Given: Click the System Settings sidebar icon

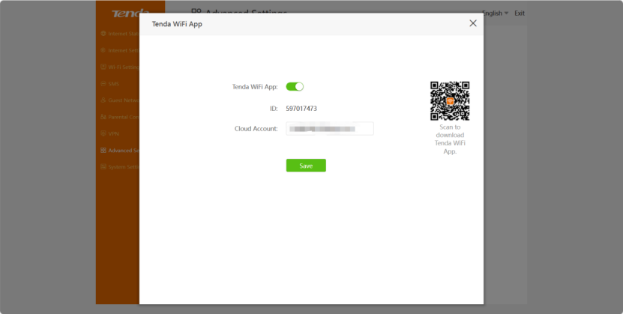Looking at the screenshot, I should click(x=103, y=166).
